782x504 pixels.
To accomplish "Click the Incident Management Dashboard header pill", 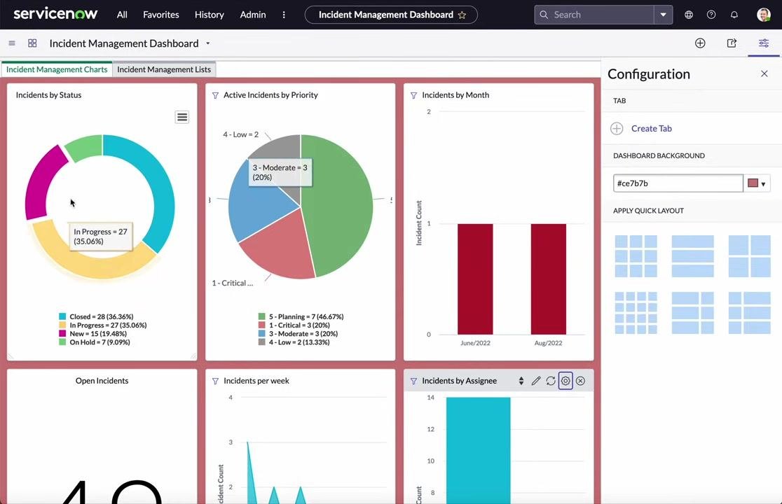I will tap(391, 15).
